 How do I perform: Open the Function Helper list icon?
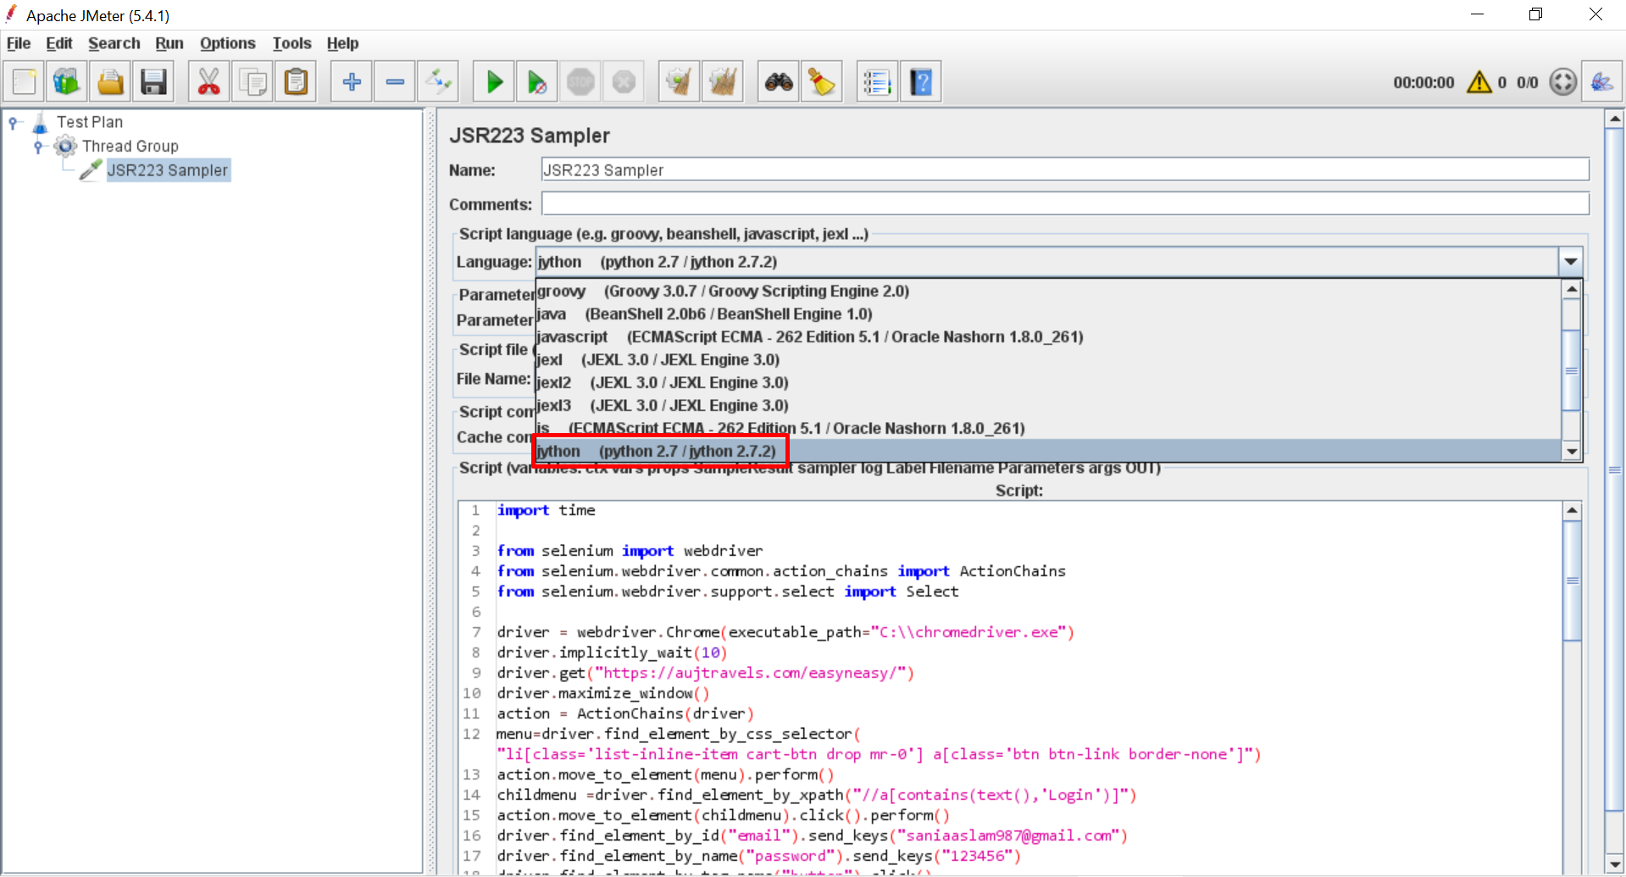pos(878,82)
